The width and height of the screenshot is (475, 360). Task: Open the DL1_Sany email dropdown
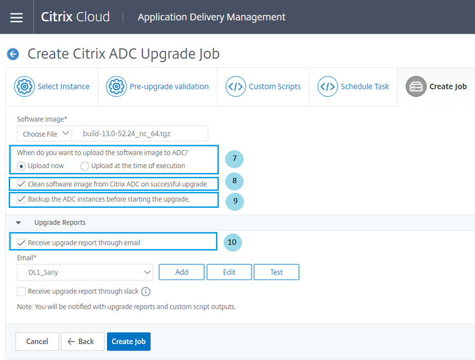tap(85, 273)
